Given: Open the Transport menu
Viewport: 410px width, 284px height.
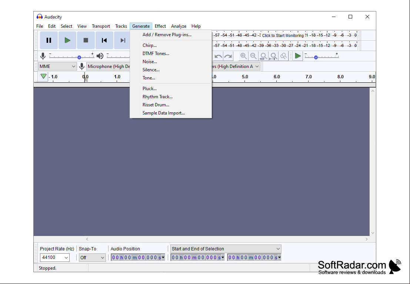Looking at the screenshot, I should click(101, 26).
